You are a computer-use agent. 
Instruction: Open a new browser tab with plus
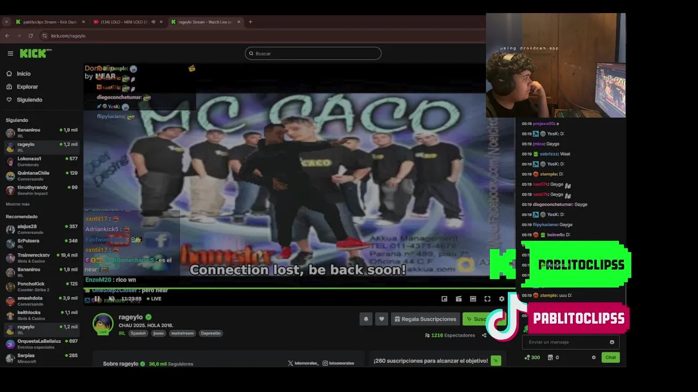click(250, 22)
